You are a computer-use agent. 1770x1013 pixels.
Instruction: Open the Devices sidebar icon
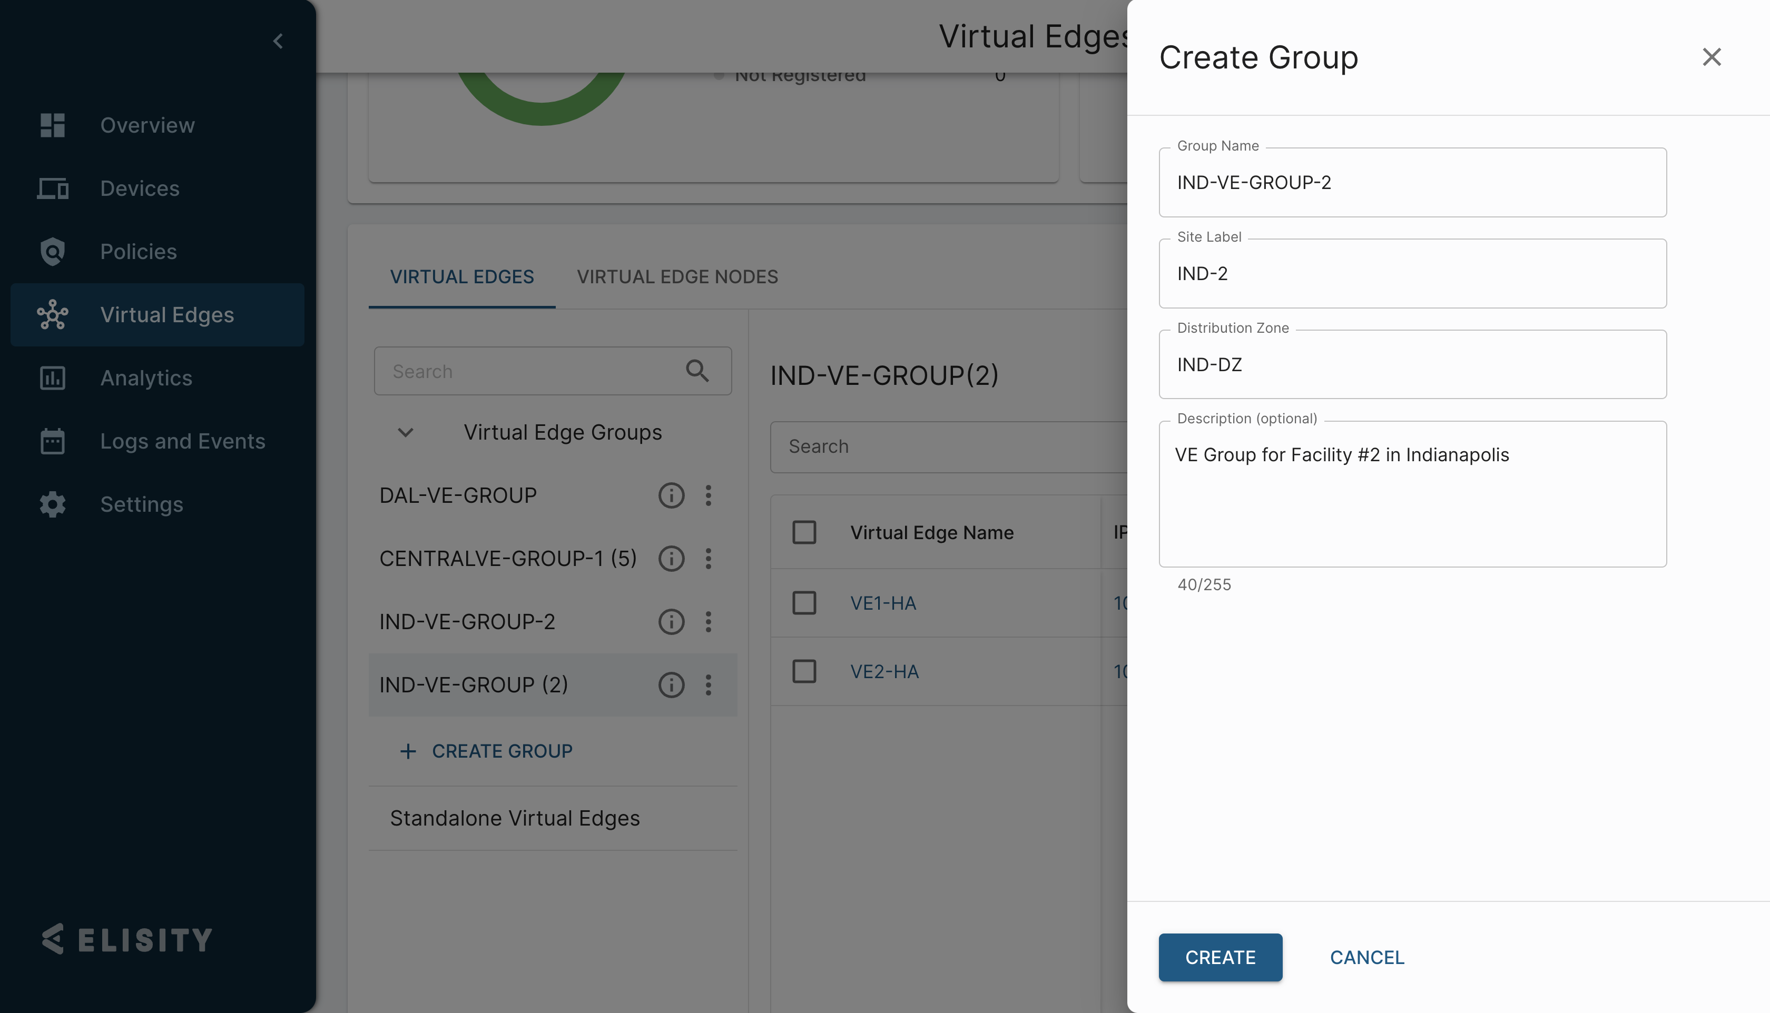[x=52, y=188]
